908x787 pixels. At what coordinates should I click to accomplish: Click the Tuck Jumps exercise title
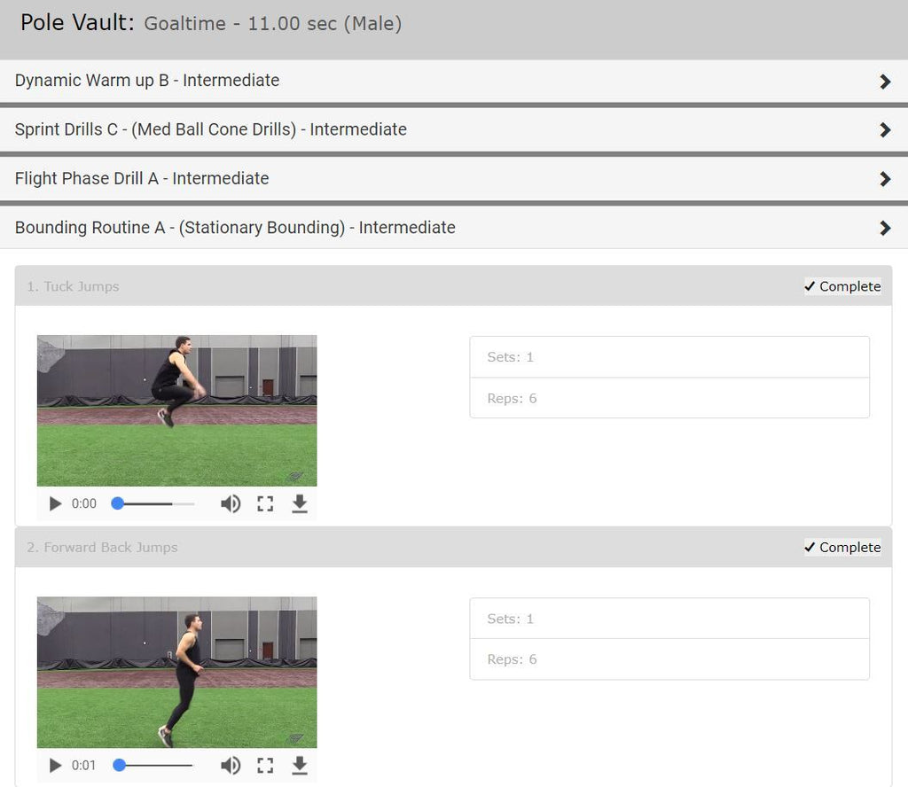[x=73, y=286]
